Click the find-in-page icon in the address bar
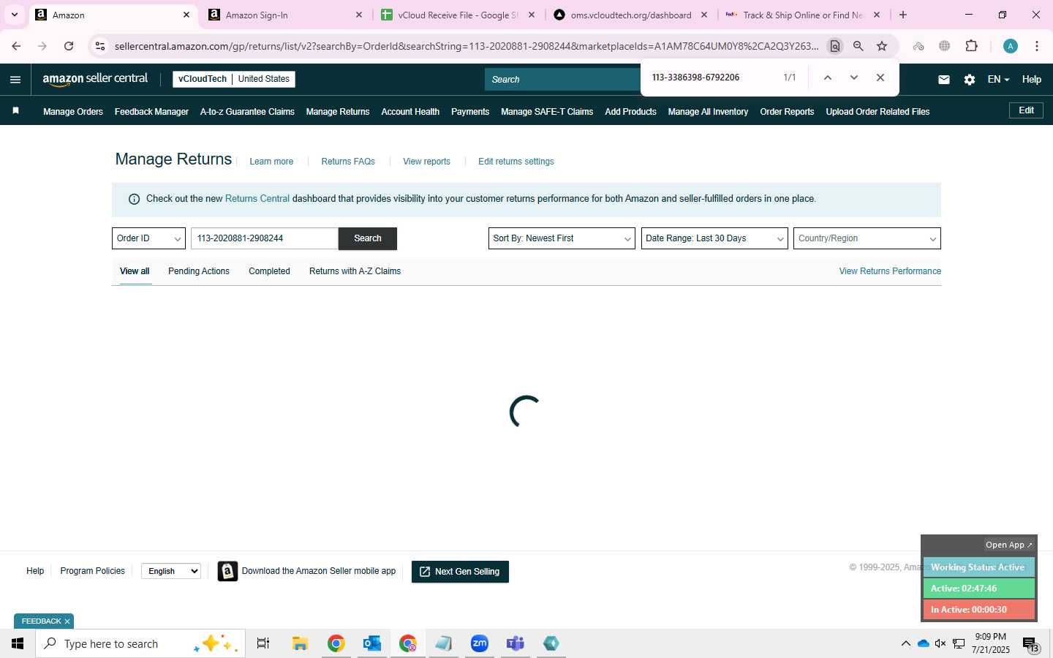 834,46
